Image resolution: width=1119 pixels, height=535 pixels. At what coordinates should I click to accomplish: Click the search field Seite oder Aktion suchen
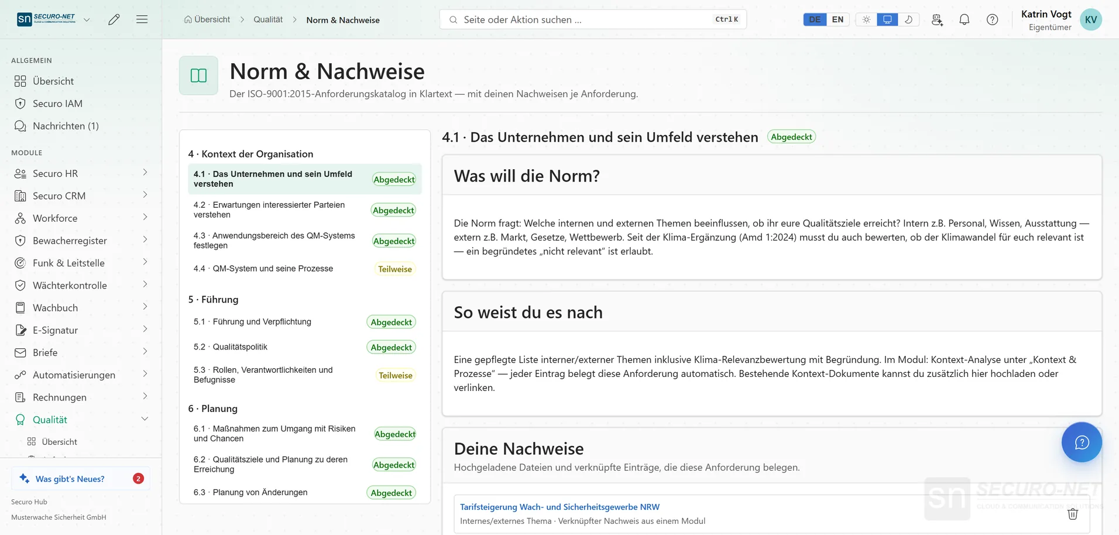[x=593, y=19]
